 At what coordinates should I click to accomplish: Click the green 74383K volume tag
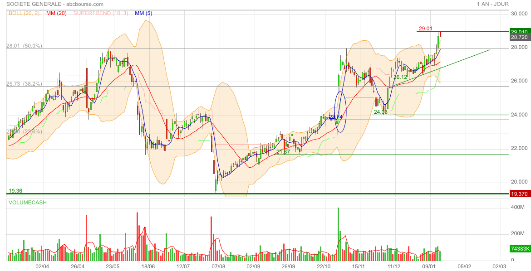pyautogui.click(x=520, y=249)
